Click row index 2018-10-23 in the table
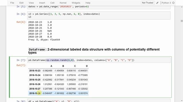 35,71
